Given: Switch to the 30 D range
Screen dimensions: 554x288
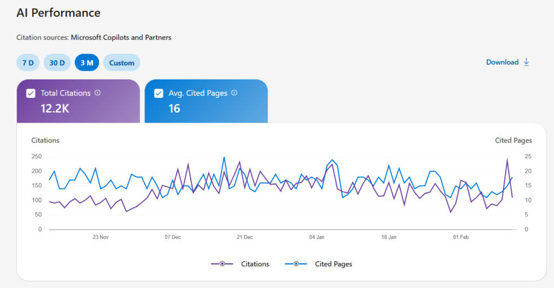Looking at the screenshot, I should [57, 63].
